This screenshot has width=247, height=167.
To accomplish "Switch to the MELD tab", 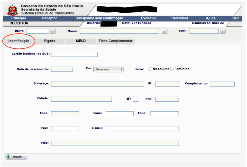I will tap(81, 41).
